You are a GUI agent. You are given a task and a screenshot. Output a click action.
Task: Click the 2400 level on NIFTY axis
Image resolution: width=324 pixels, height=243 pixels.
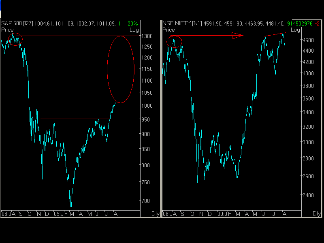[308, 195]
